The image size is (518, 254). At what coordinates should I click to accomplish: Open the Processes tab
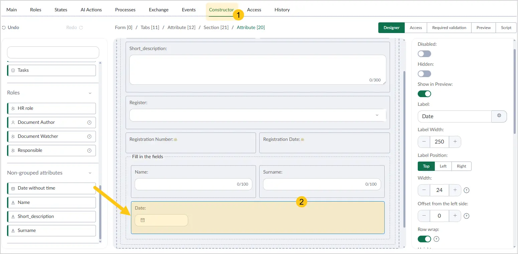click(x=125, y=10)
